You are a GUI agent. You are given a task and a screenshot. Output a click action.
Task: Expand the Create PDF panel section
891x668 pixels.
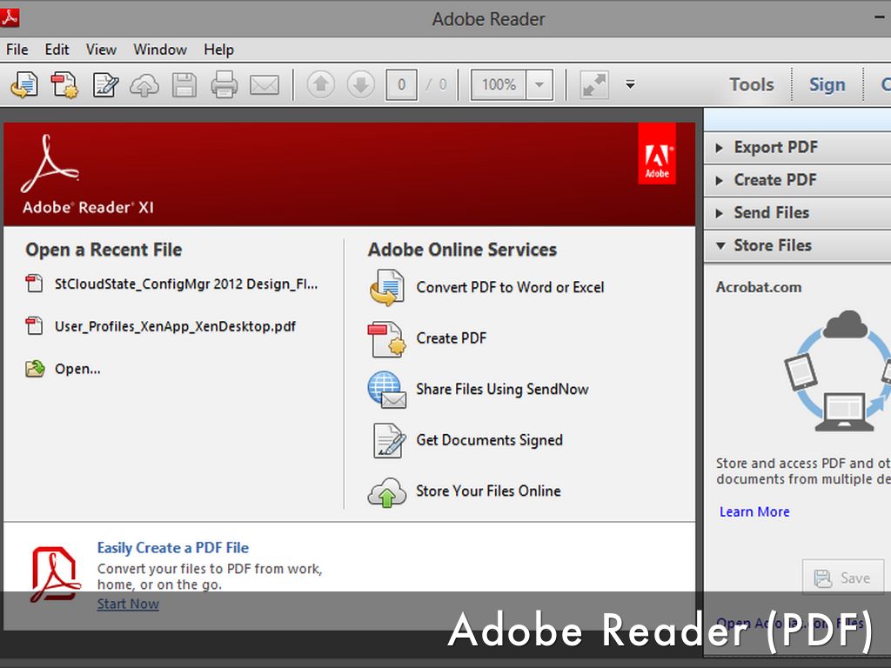tap(797, 180)
